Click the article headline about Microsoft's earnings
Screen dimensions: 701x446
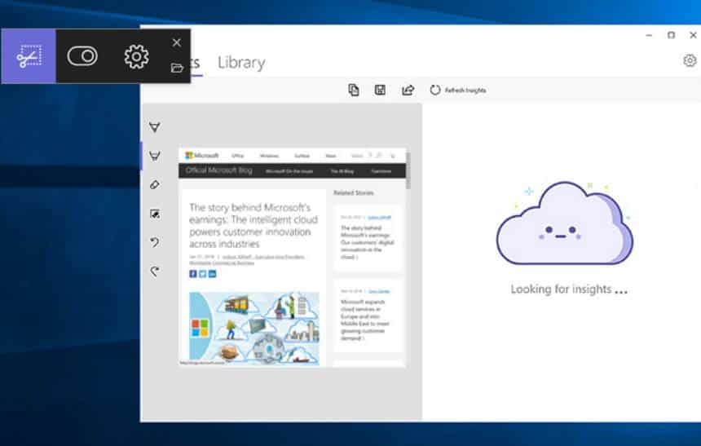click(254, 226)
